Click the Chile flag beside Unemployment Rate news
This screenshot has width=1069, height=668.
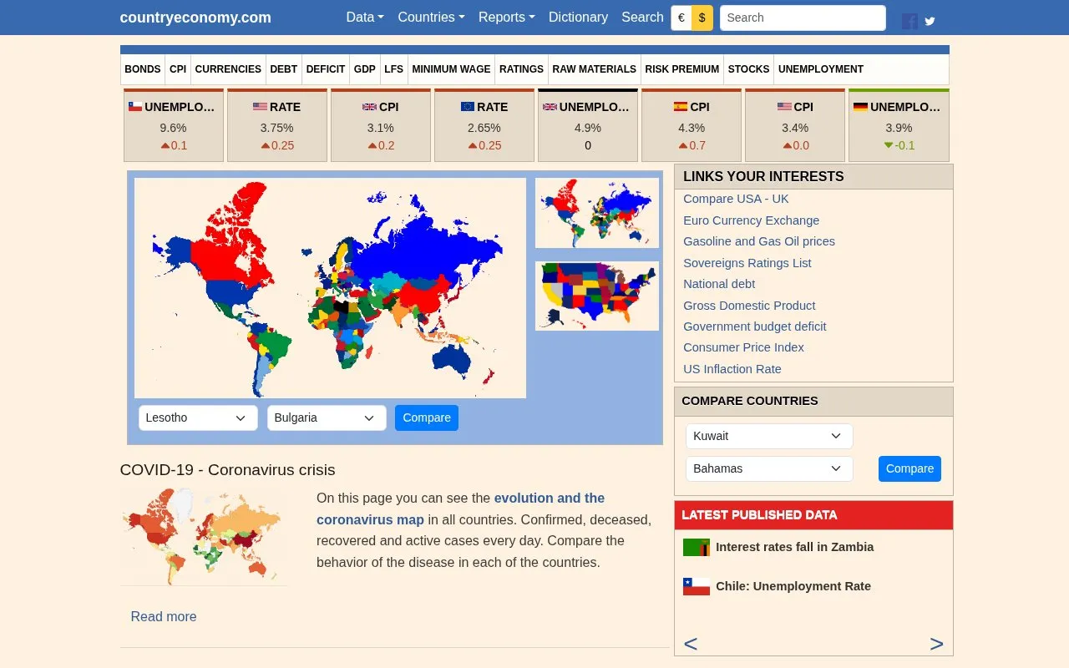pos(697,587)
